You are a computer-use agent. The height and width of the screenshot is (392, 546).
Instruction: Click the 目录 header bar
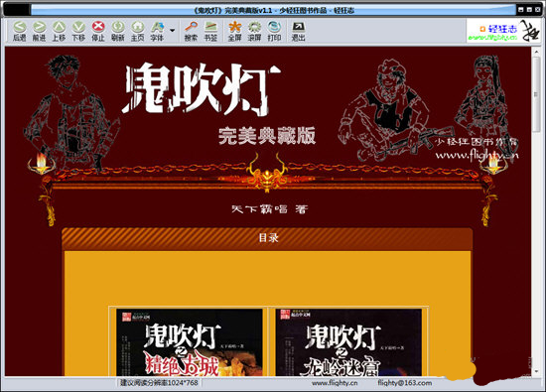267,238
